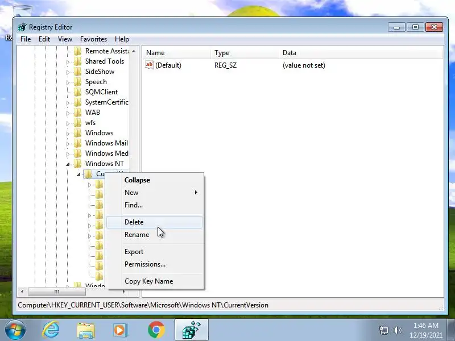Click the REG_SZ type cell
The width and height of the screenshot is (455, 341).
click(x=225, y=65)
